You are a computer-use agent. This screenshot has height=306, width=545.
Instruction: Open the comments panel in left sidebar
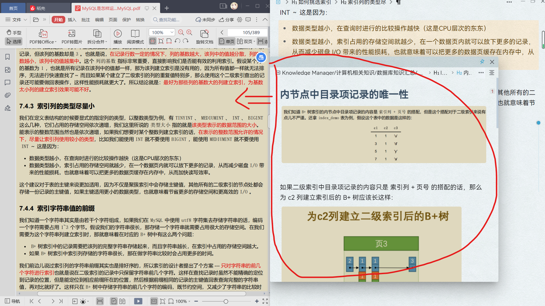click(x=7, y=82)
